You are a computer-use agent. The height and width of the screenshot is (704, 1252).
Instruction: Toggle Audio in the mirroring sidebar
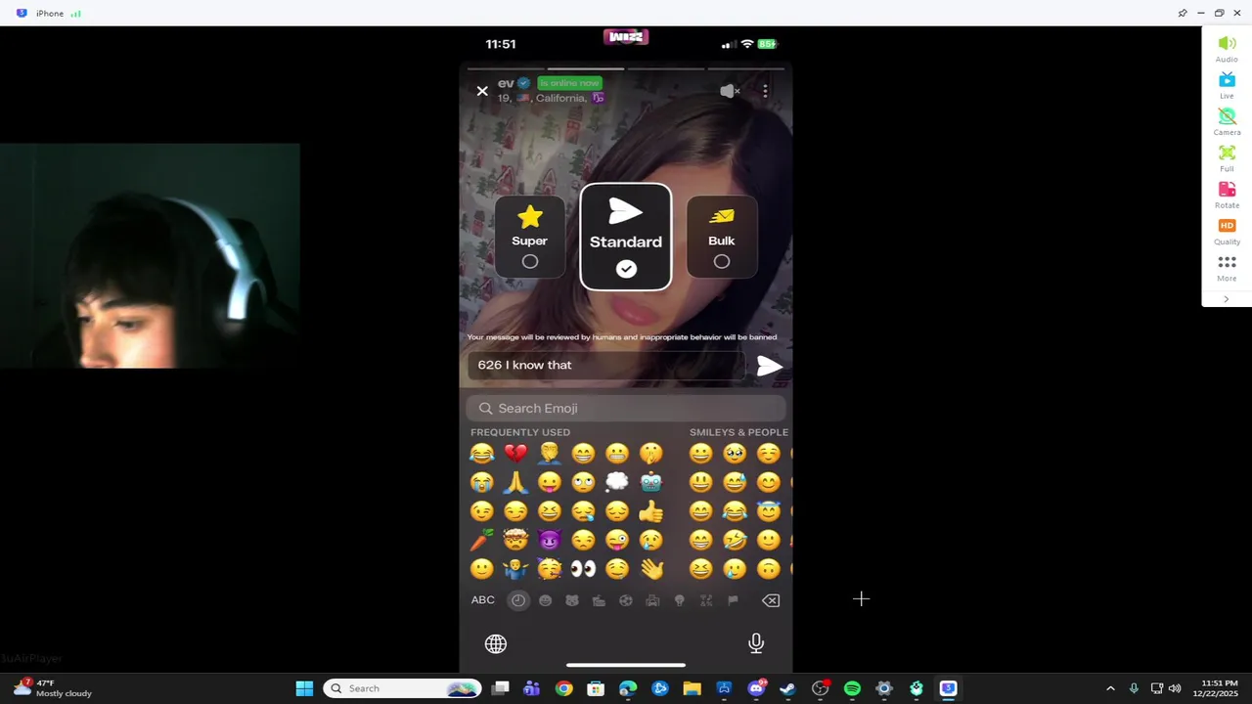tap(1227, 49)
